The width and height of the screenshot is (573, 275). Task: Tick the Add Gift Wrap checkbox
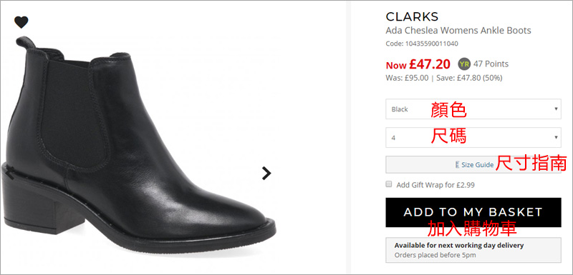(389, 184)
